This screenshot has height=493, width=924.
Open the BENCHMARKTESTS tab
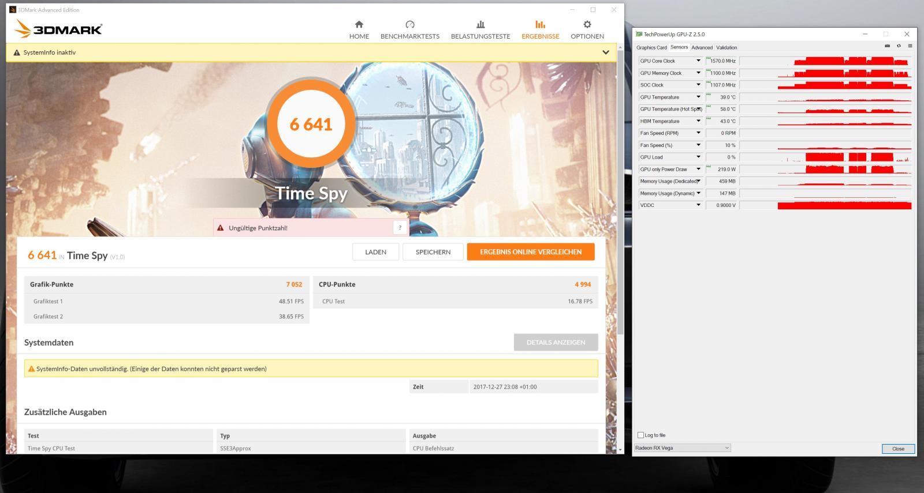click(x=409, y=30)
